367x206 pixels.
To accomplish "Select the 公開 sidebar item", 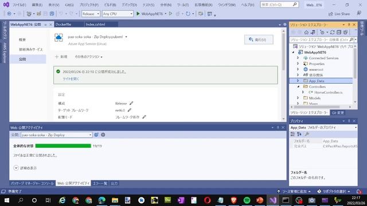I will click(x=28, y=59).
